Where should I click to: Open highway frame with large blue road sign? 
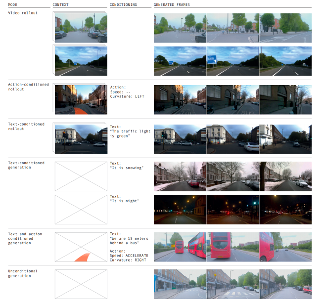(x=233, y=61)
